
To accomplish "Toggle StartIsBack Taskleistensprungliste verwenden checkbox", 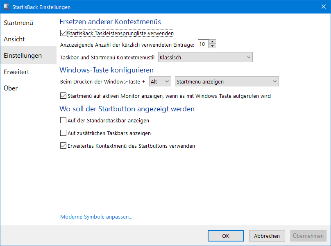I will pos(63,33).
